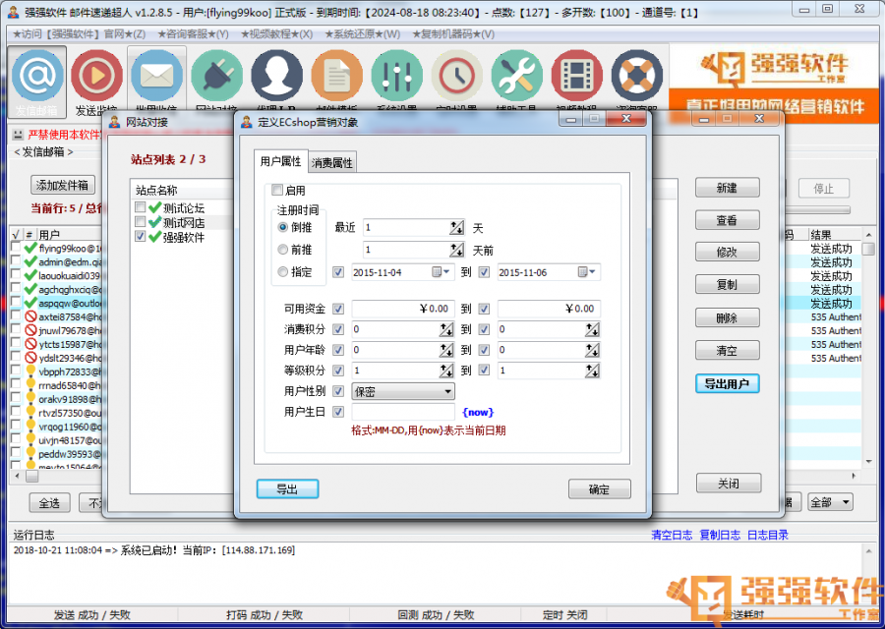
Task: Toggle the 用户性别 checkbox
Action: pyautogui.click(x=338, y=391)
